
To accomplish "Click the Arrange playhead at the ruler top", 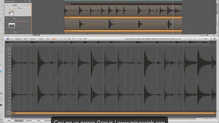I will 173,1.
